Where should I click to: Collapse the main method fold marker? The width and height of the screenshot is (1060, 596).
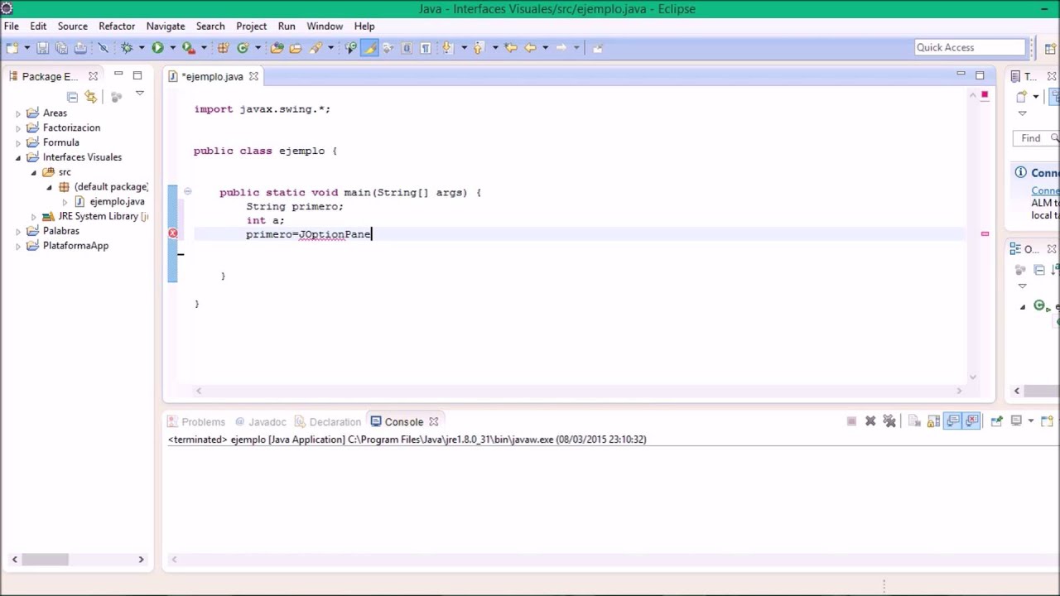(x=188, y=192)
